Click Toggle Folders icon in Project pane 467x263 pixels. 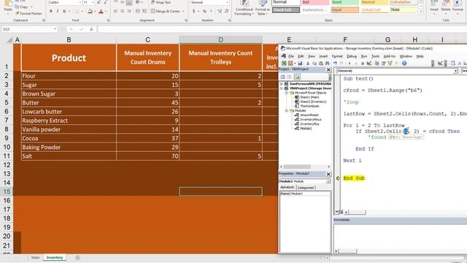coord(297,77)
